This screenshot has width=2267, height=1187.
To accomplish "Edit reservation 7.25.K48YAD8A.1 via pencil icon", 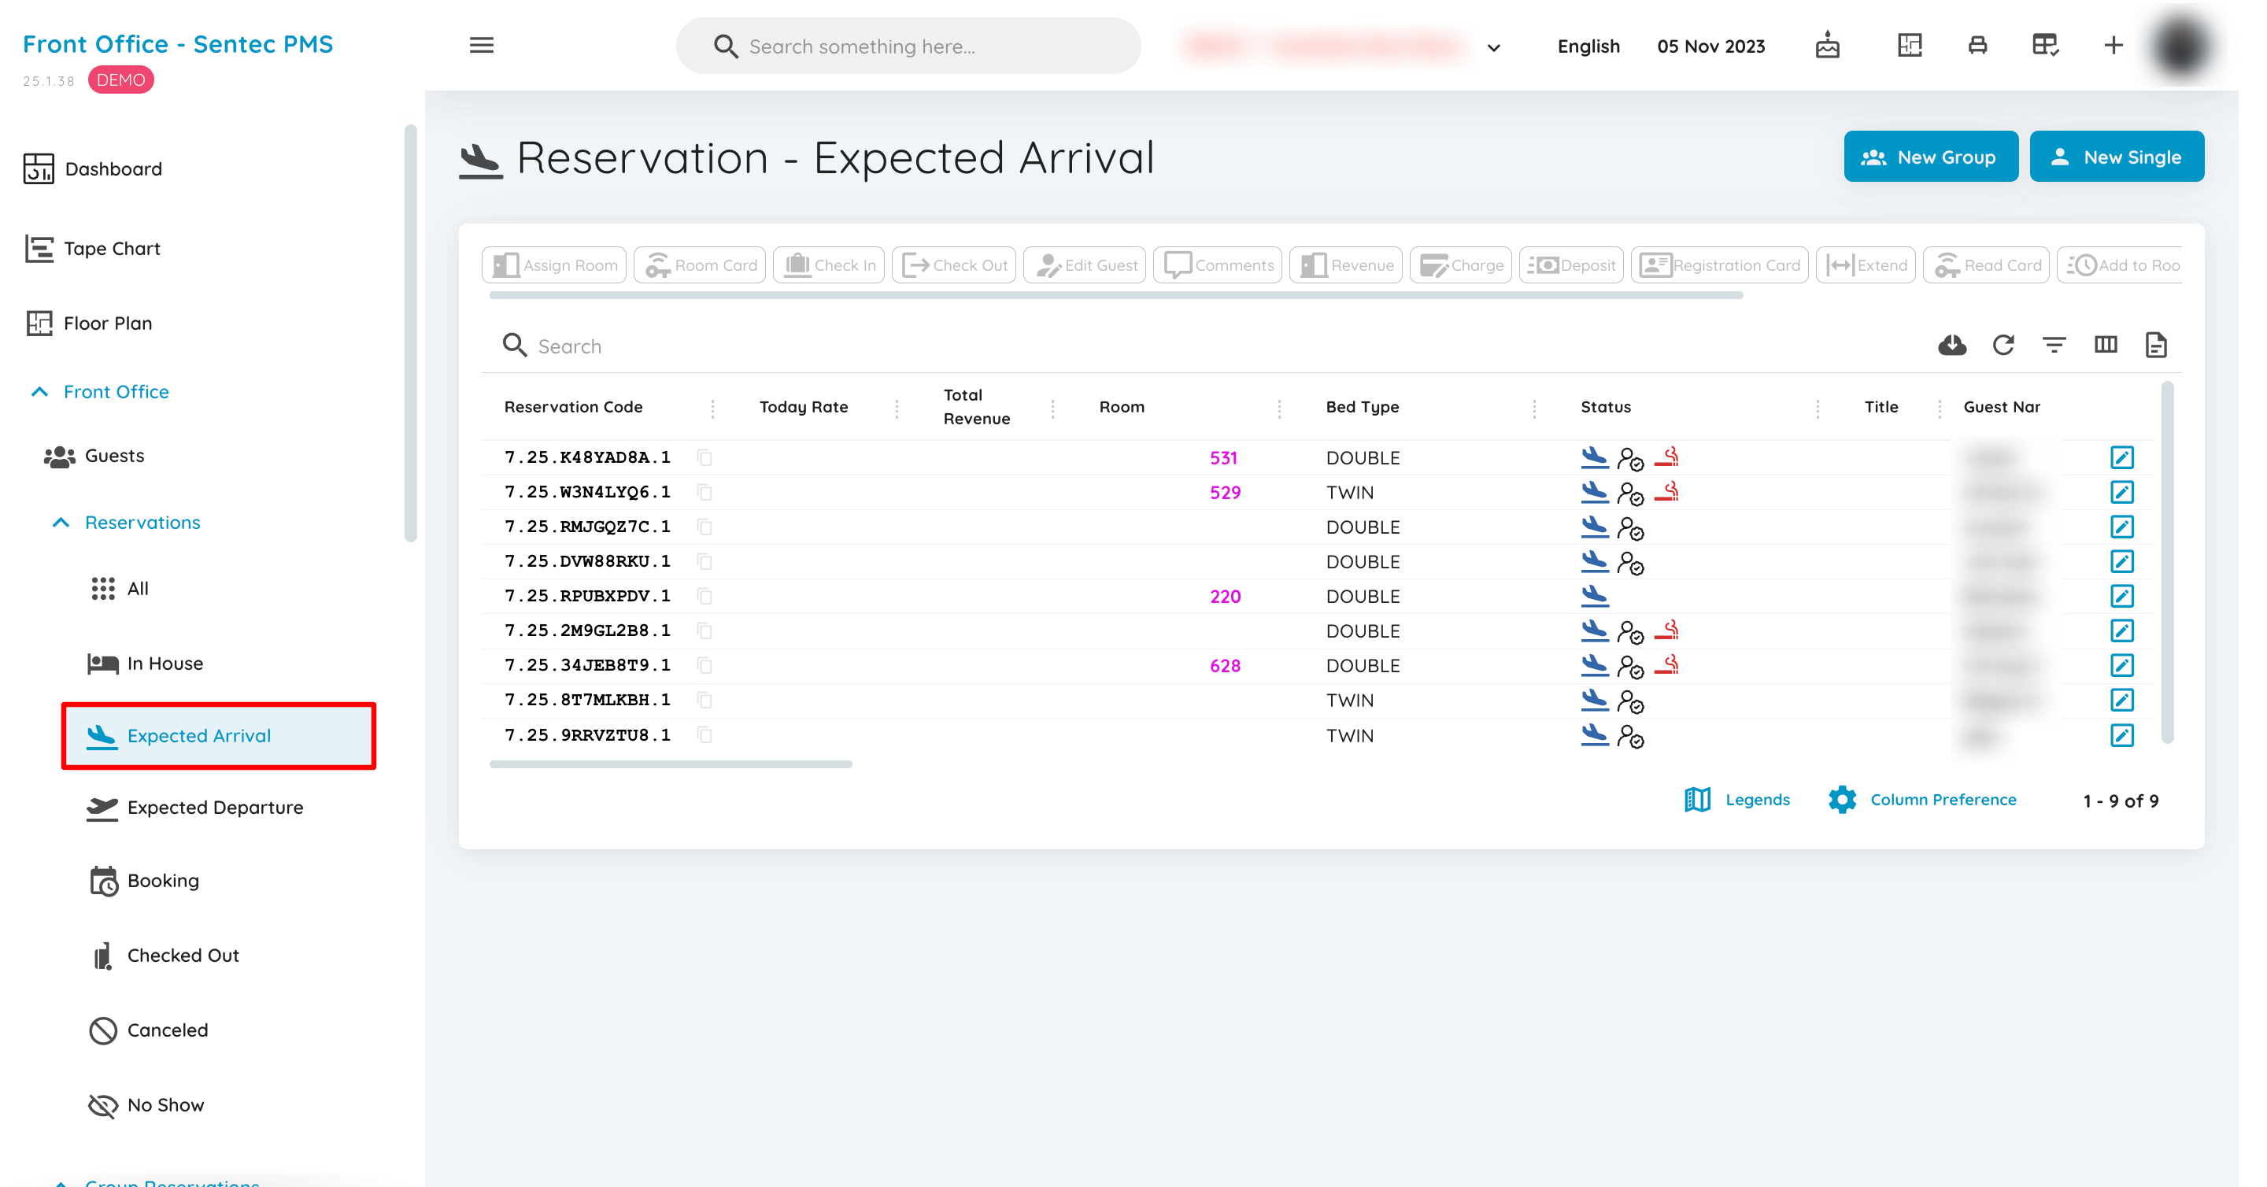I will click(2122, 457).
